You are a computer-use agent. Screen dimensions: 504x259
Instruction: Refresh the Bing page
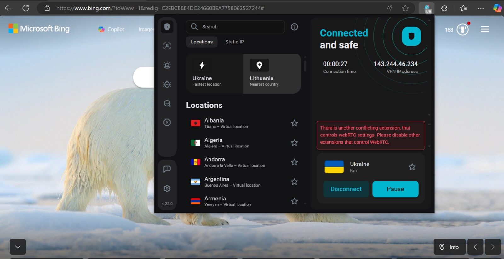(x=26, y=8)
